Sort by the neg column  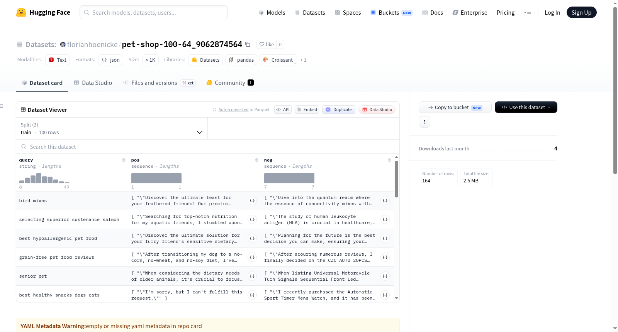point(389,160)
